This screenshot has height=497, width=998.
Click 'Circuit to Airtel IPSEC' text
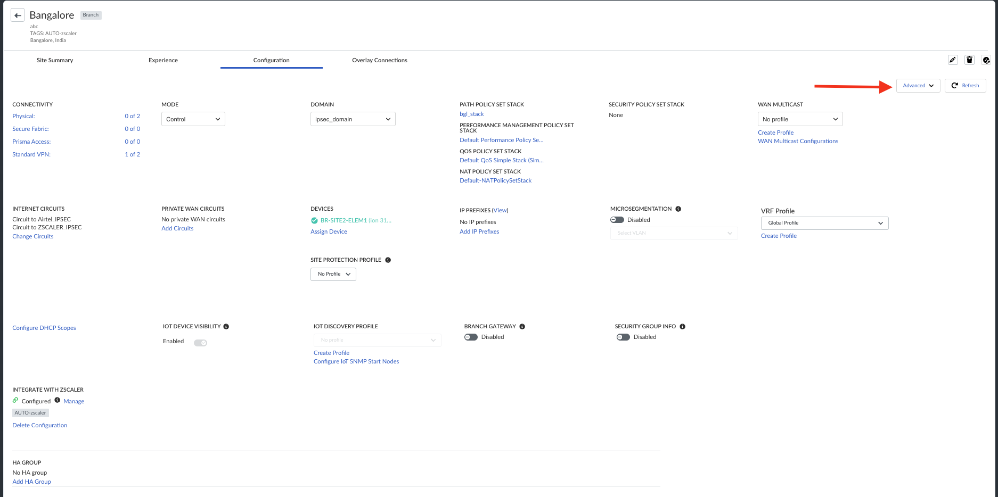[42, 219]
